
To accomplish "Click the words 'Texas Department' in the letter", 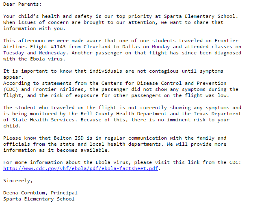I will coord(218,114).
